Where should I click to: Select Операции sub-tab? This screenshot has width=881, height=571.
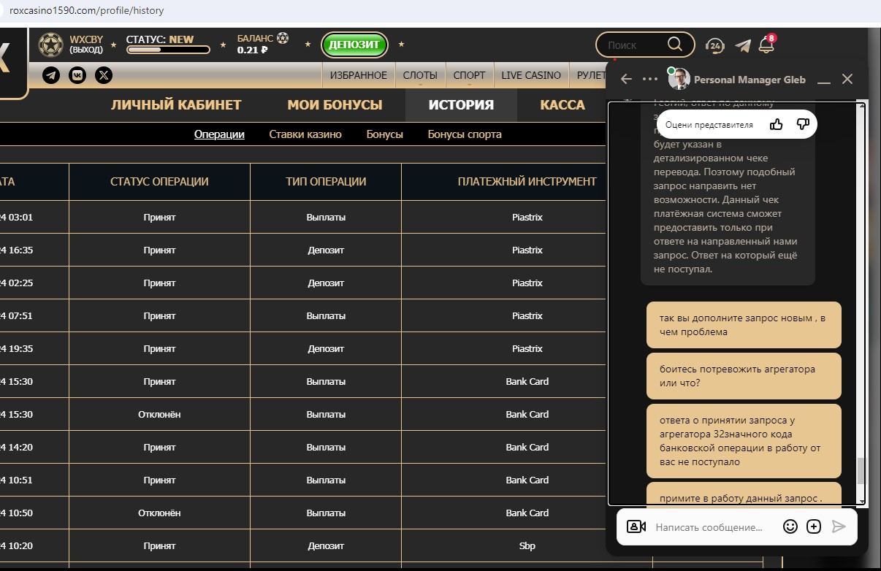[x=219, y=134]
